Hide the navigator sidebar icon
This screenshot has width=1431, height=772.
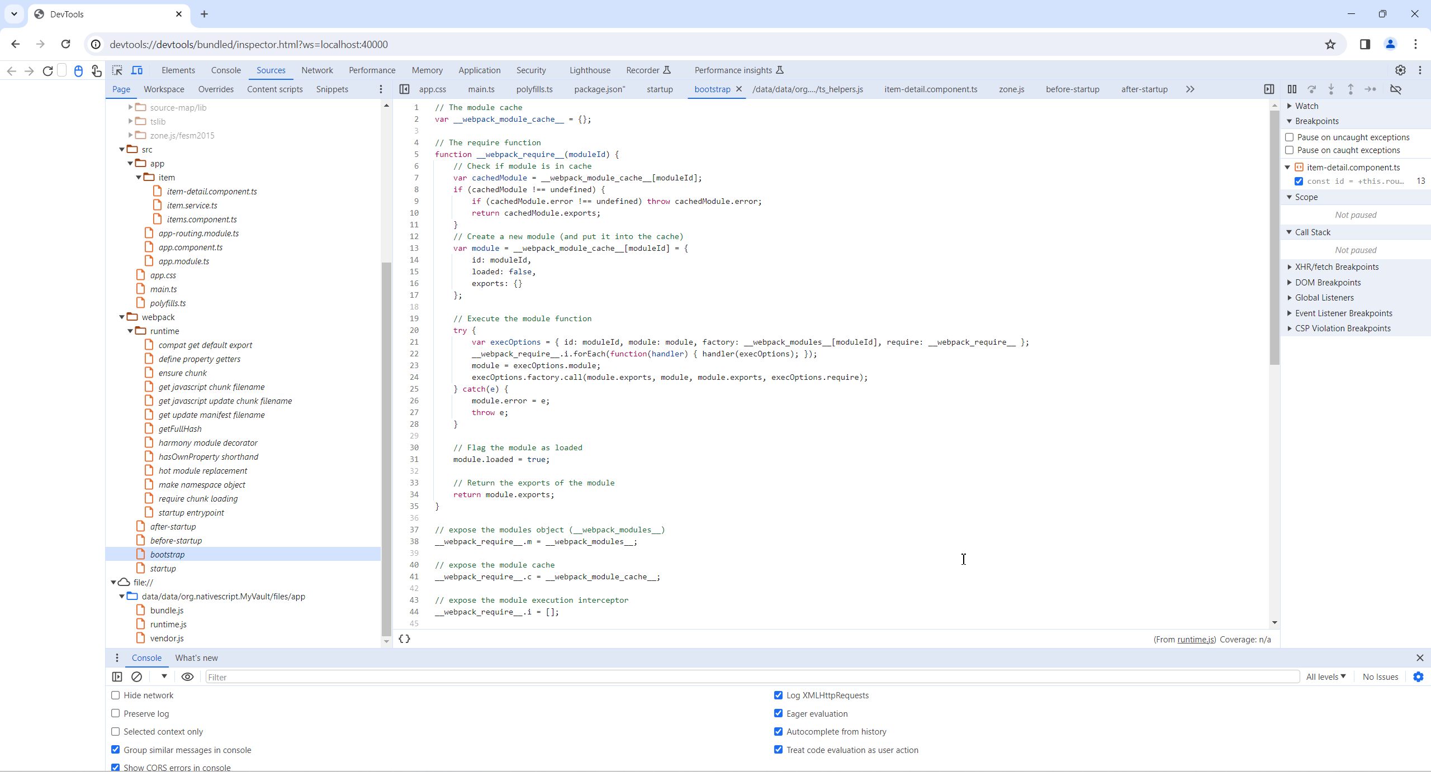point(405,89)
